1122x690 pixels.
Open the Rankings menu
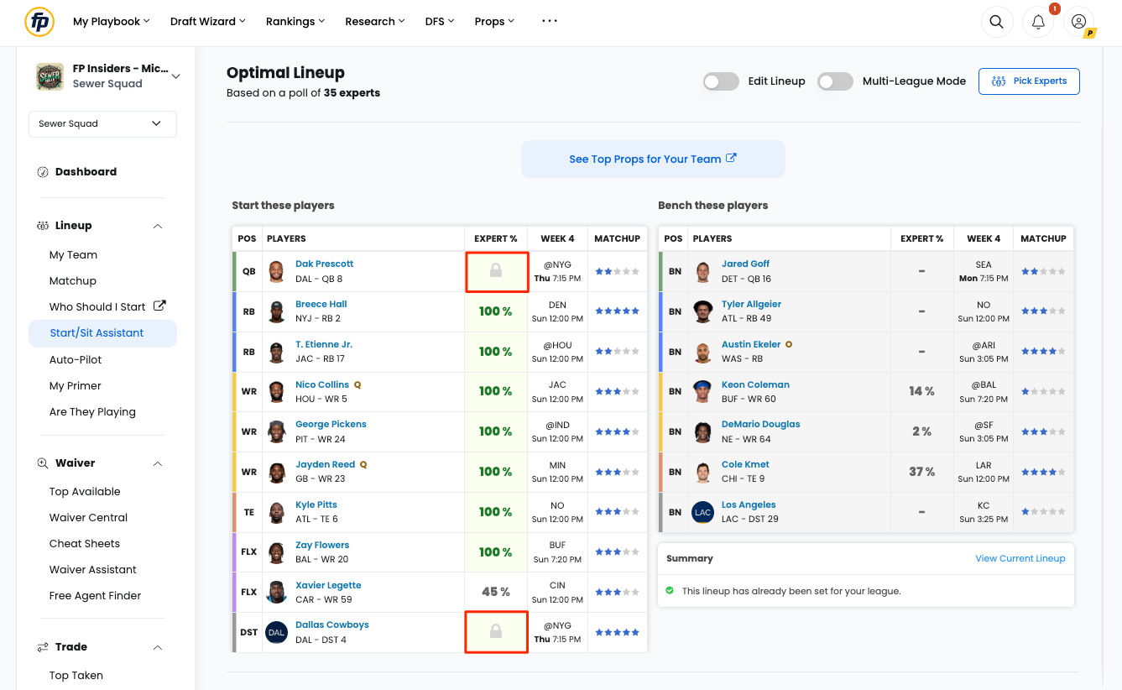[295, 22]
